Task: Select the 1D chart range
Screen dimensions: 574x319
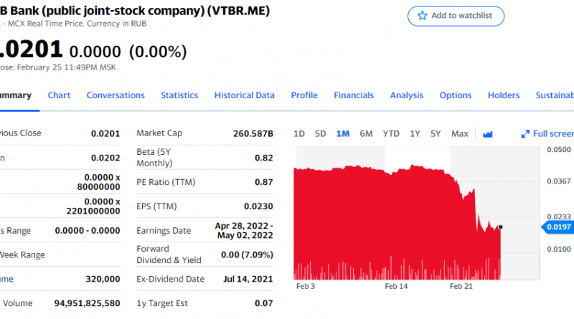Action: click(x=299, y=134)
